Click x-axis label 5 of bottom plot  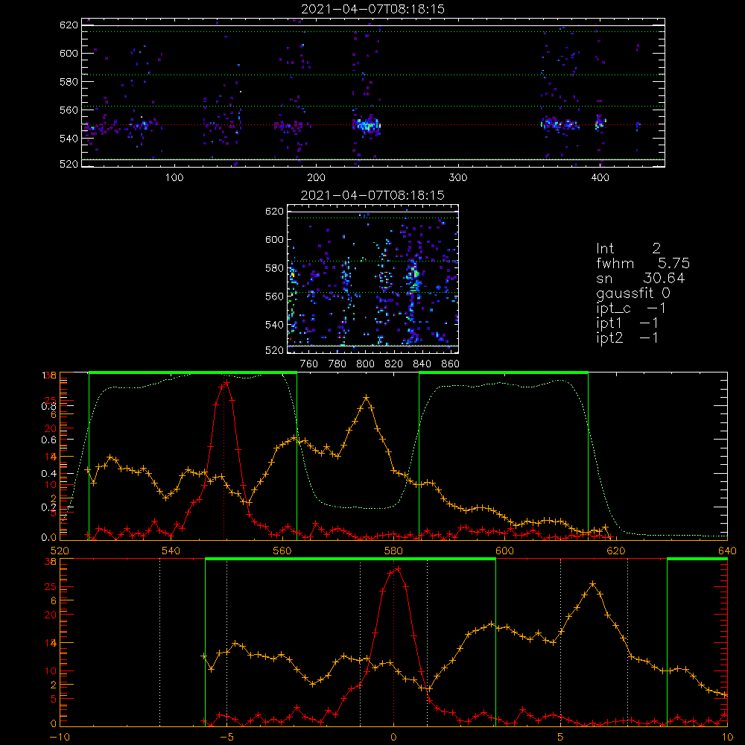pyautogui.click(x=561, y=737)
